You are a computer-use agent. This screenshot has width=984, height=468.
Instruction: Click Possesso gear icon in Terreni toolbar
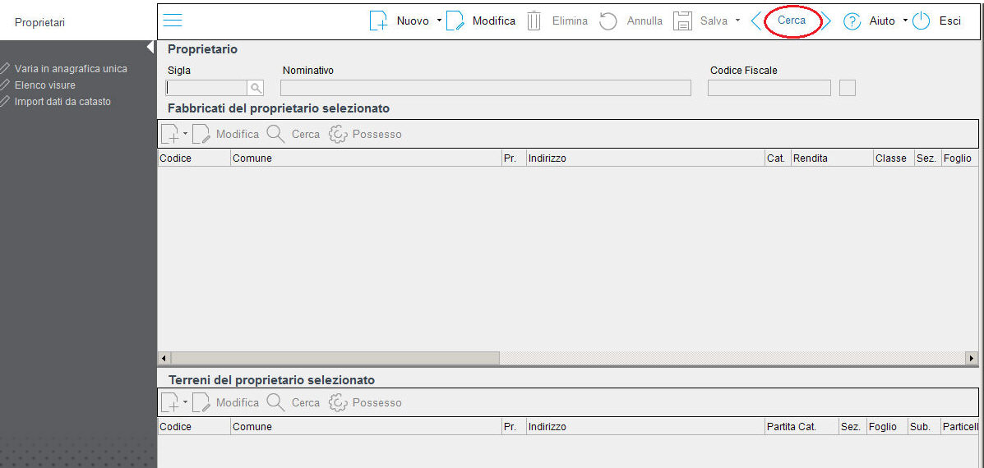point(338,402)
